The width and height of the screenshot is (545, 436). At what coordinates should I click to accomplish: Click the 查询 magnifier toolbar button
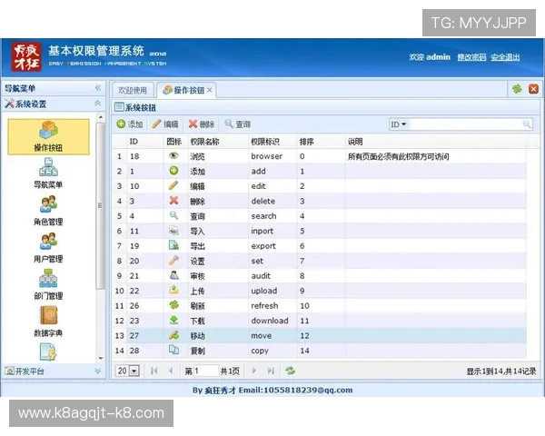pos(237,124)
